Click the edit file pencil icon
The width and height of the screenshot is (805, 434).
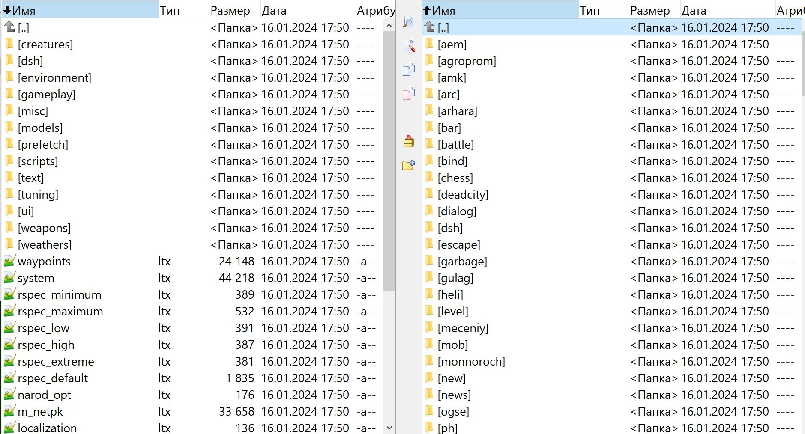(409, 46)
